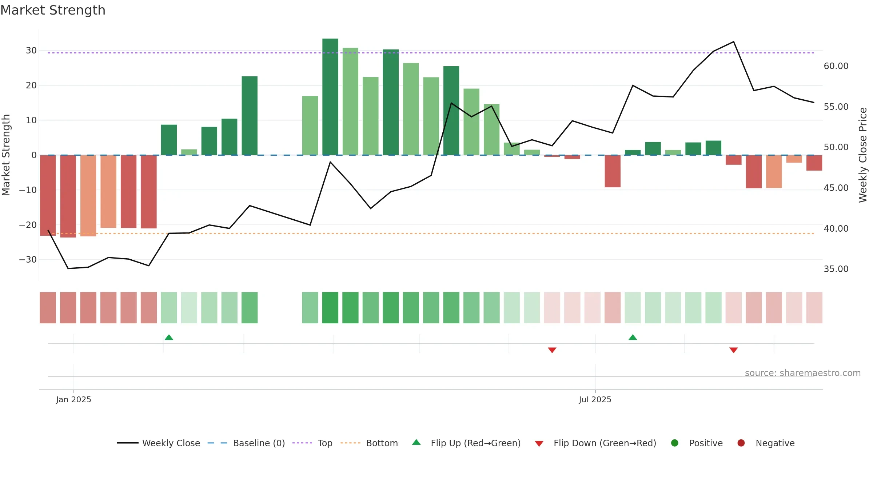Click the last red flip-down marker on the timeline

[x=733, y=350]
